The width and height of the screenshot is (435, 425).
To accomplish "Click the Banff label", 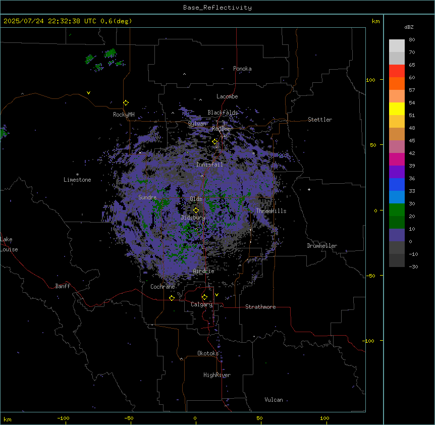I will coord(63,286).
